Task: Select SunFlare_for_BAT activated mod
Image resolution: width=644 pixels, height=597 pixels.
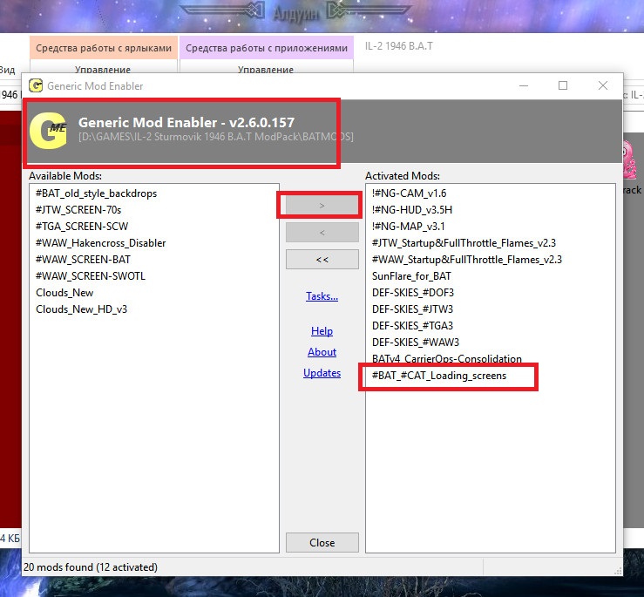Action: 411,276
